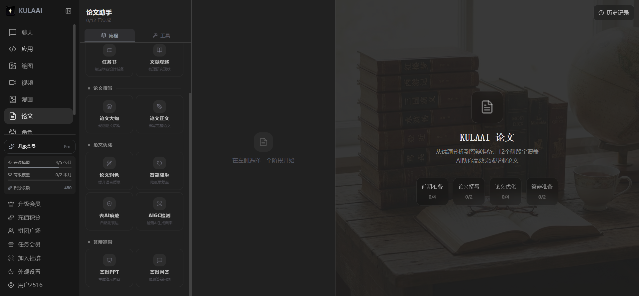Open the 应用 apps section
Screen dimensions: 639x296
pyautogui.click(x=39, y=49)
